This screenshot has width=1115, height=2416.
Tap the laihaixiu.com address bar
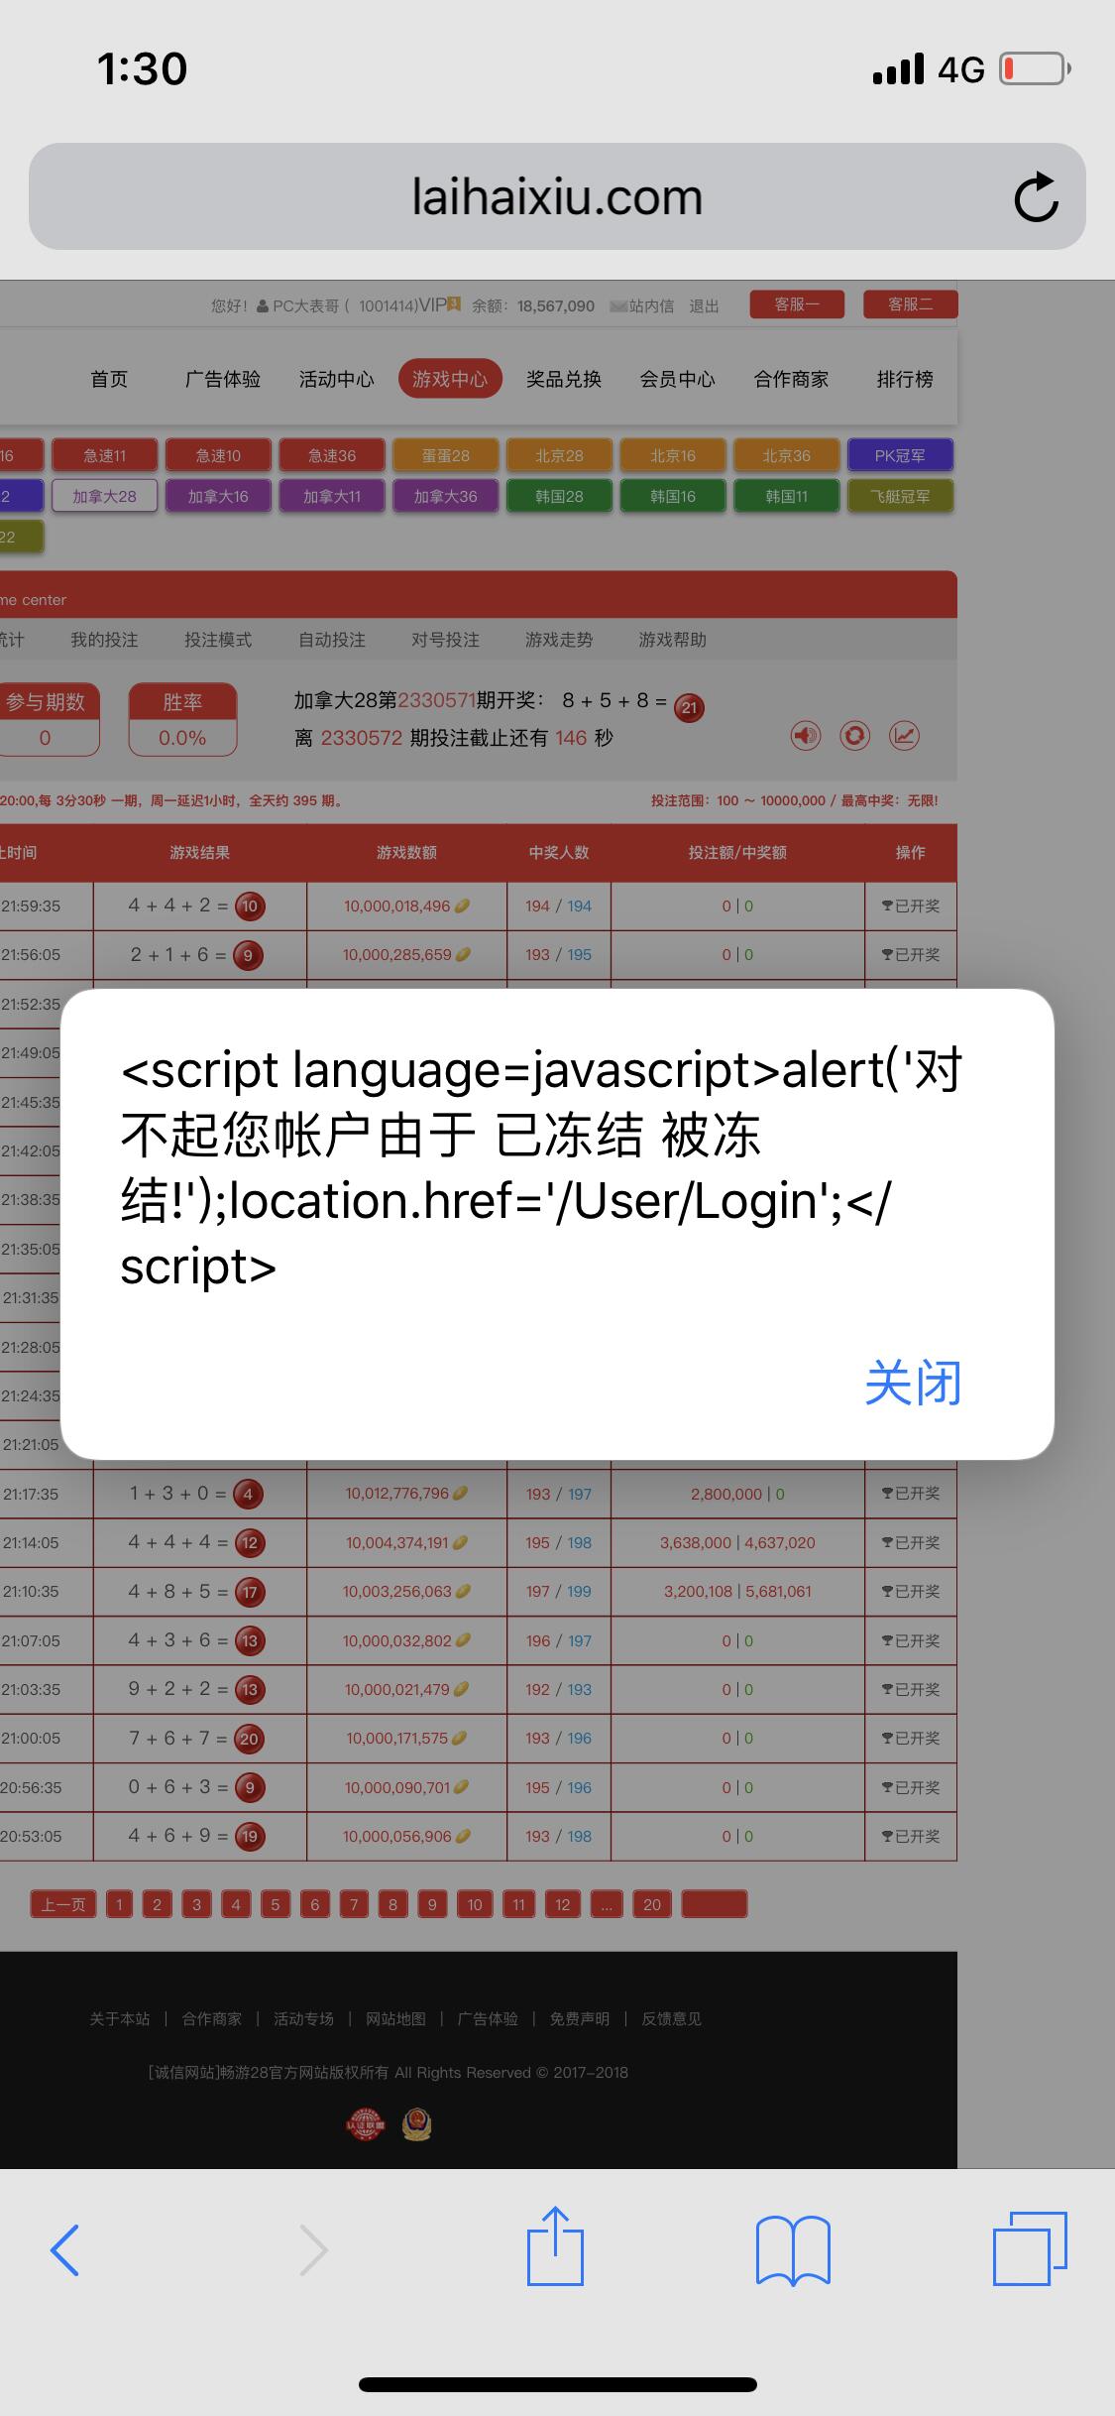[x=556, y=197]
